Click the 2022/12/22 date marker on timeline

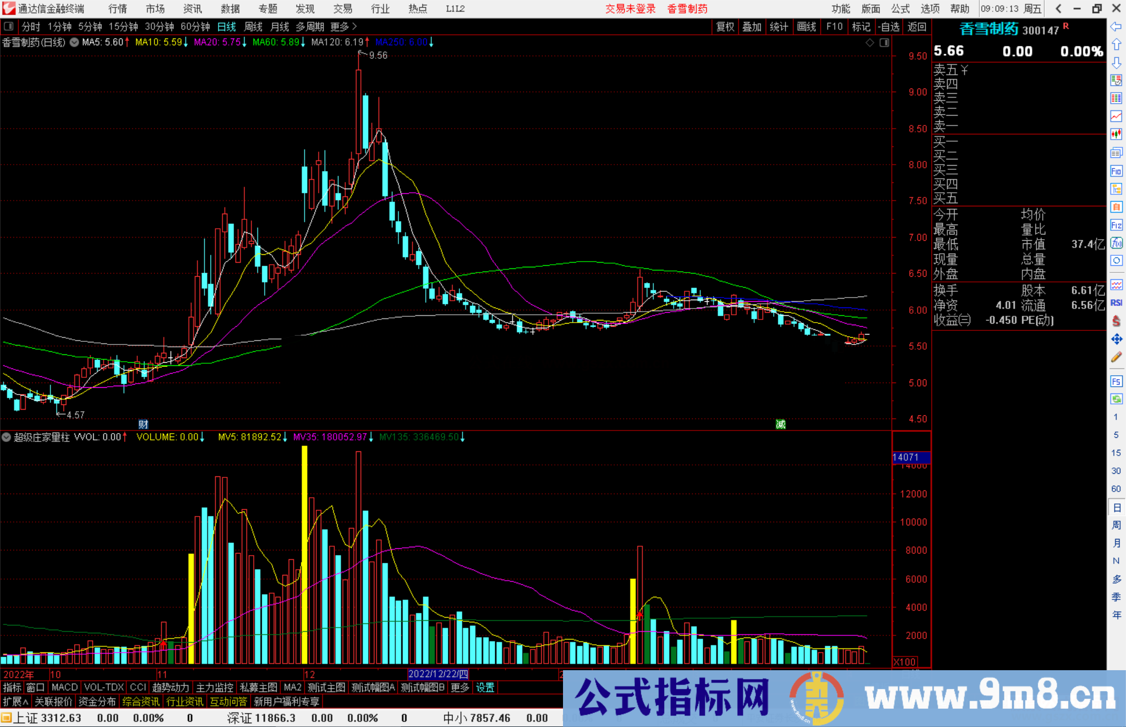tap(438, 674)
